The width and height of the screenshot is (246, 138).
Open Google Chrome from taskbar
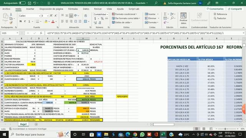135,135
